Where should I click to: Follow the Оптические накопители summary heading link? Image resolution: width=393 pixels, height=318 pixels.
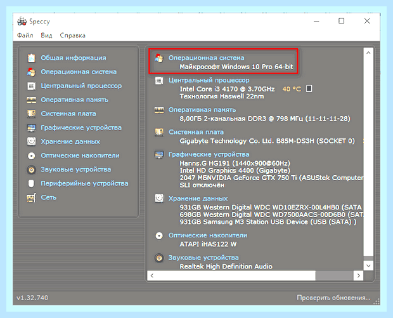pos(208,235)
